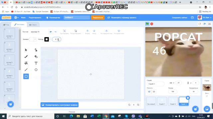
Task: Click the Choose a Costume button
Action: coord(11,104)
